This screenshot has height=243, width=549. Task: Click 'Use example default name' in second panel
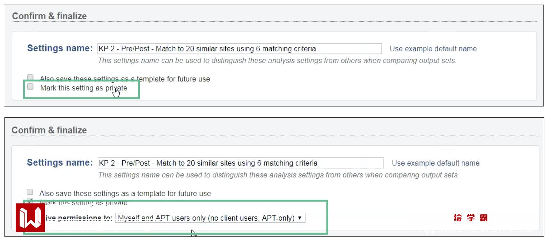tap(436, 163)
